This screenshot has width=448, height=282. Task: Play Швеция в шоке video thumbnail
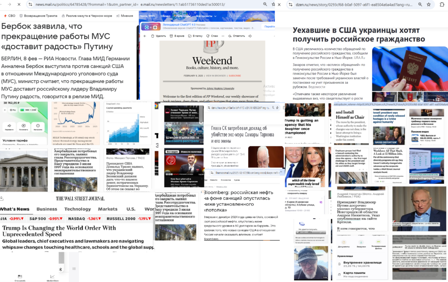[x=184, y=134]
